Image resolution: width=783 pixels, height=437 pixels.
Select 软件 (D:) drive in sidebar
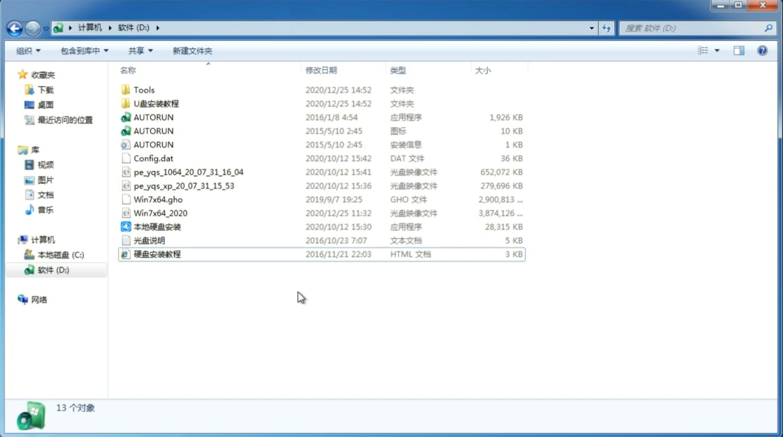(x=53, y=270)
